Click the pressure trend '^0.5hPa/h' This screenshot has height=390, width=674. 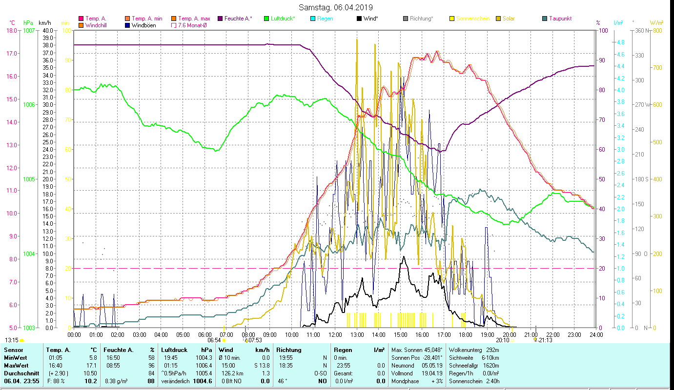pyautogui.click(x=174, y=373)
